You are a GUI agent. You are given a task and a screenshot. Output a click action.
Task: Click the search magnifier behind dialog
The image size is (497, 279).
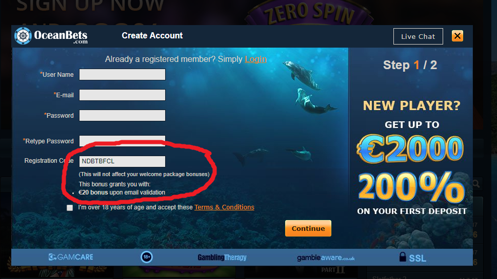476,184
